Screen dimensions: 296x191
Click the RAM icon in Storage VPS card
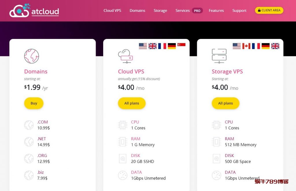216,142
